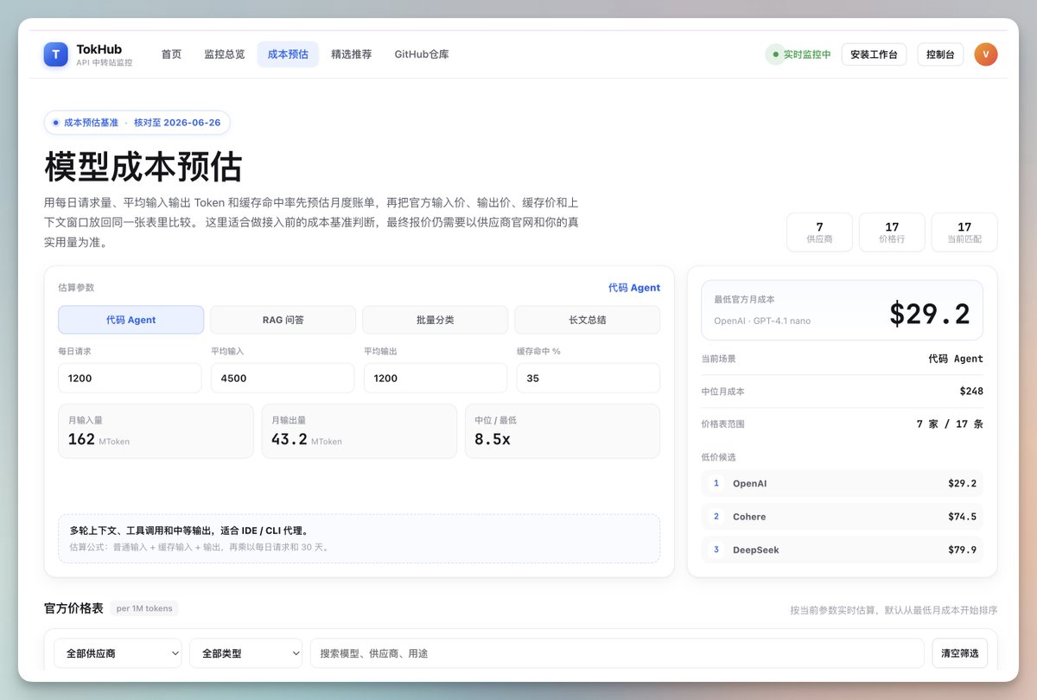Screen dimensions: 1037x700
Task: Open GitHub仓库 navigation link
Action: point(422,54)
